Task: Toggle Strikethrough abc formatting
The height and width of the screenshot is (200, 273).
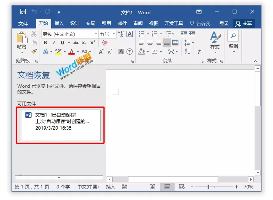Action: click(x=76, y=43)
